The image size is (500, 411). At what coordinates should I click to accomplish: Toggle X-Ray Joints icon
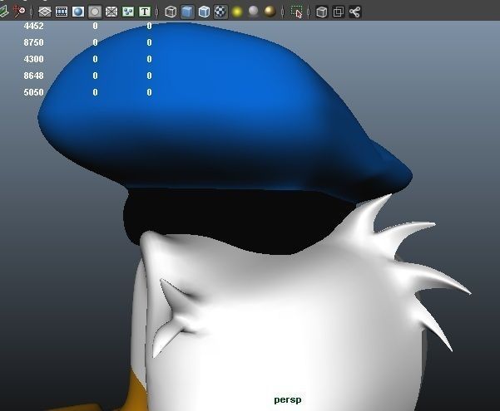tap(355, 12)
